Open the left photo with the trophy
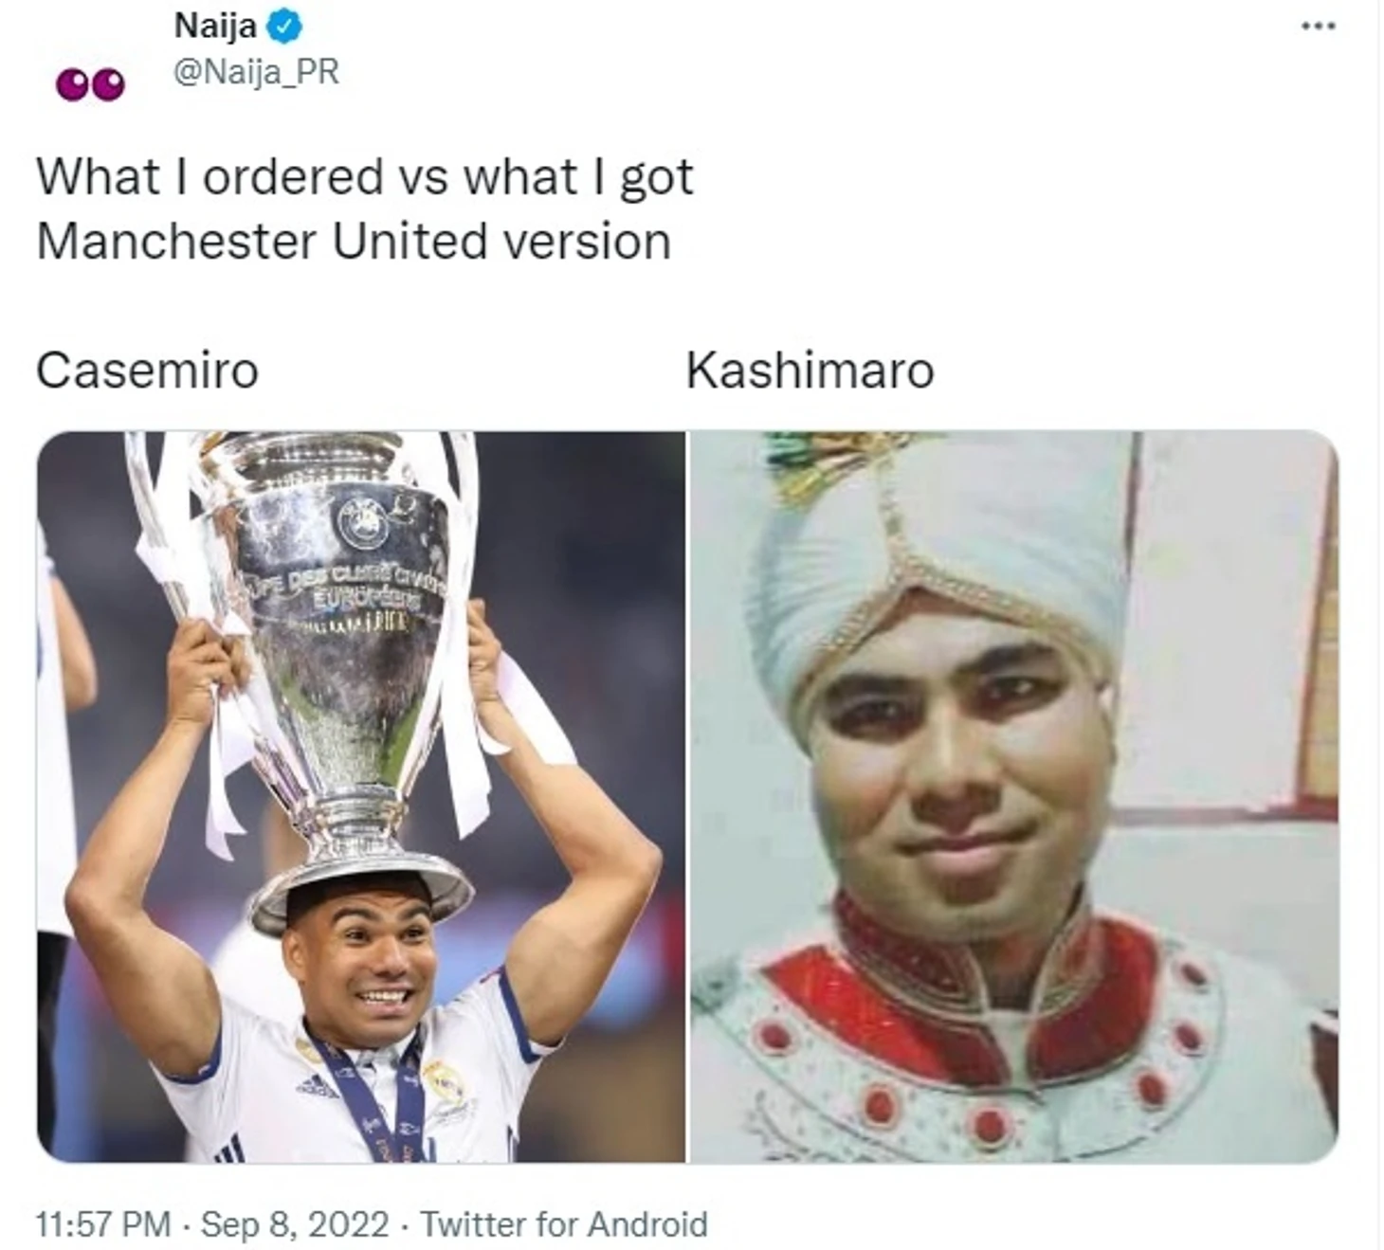 [x=361, y=796]
